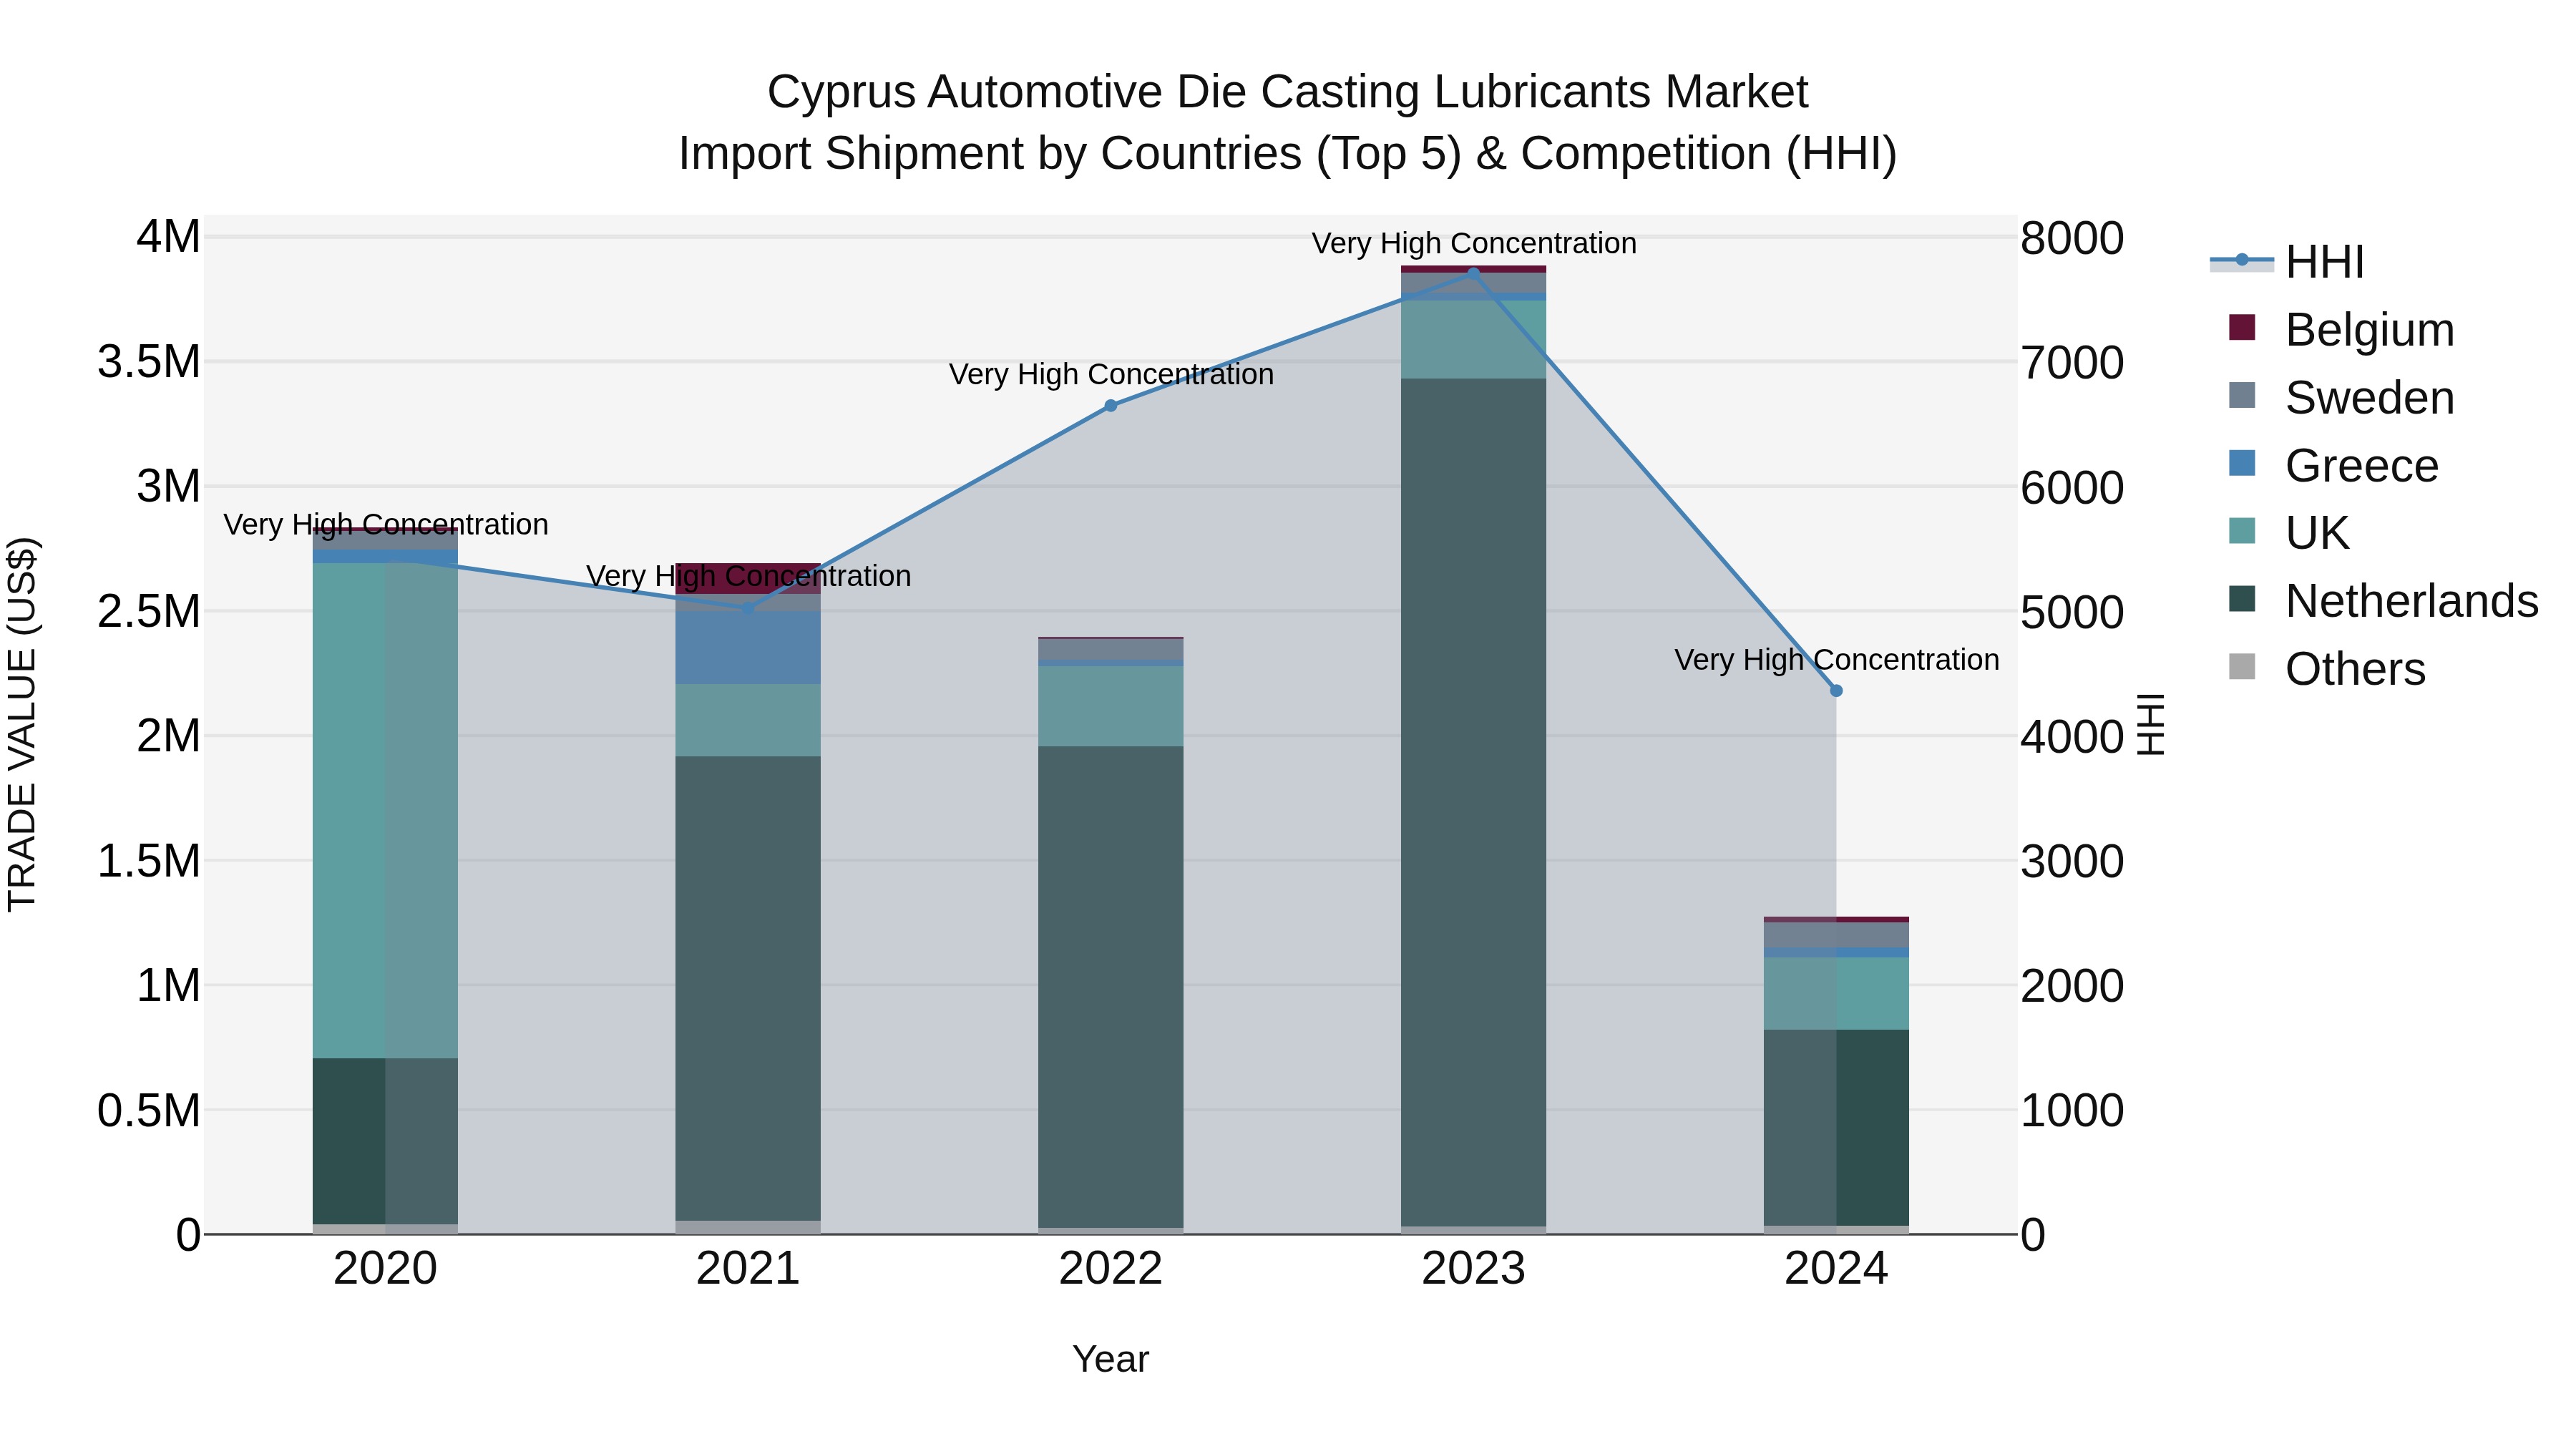Click the 2020 x-axis label
The image size is (2576, 1449).
tap(385, 1269)
